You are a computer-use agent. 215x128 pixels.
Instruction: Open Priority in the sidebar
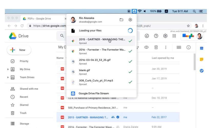24,61
